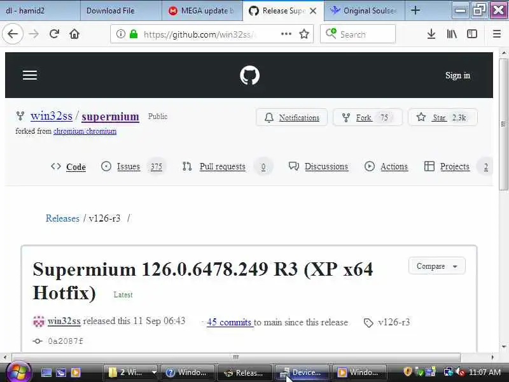Star the repository with Star button
Image resolution: width=509 pixels, height=382 pixels.
point(442,117)
